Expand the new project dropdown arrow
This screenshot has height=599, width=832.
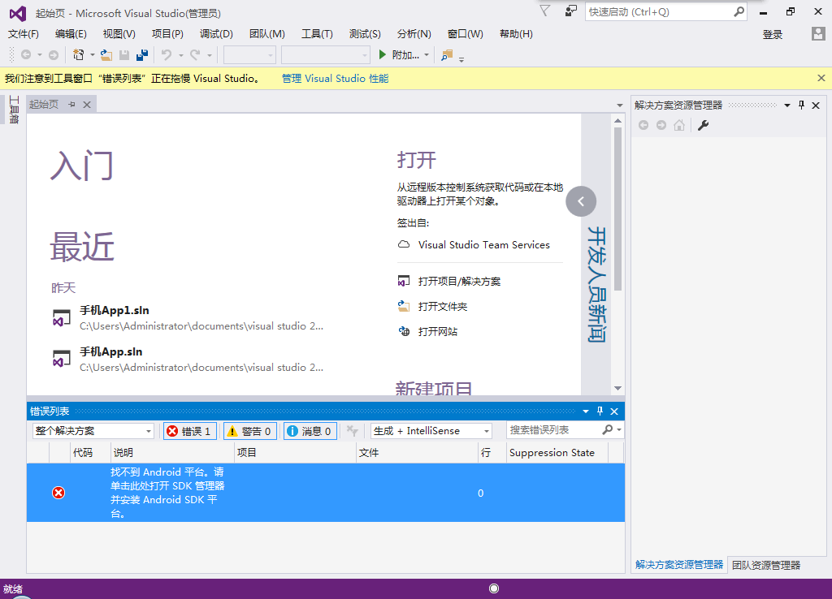point(92,55)
